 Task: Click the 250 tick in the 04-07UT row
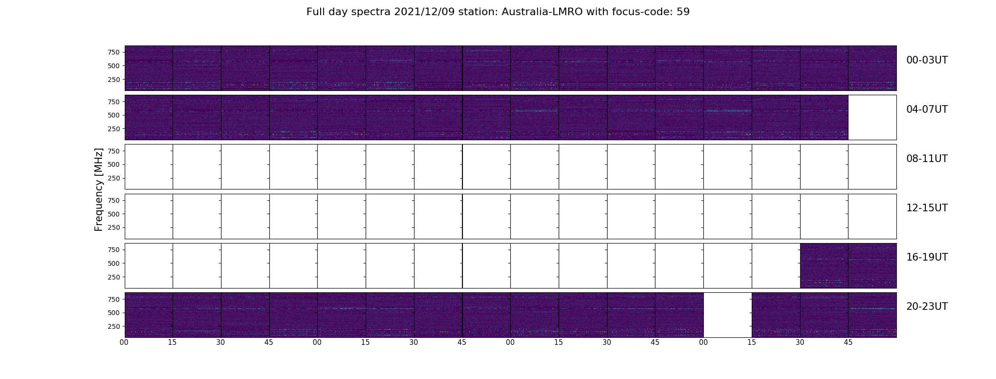click(x=114, y=129)
